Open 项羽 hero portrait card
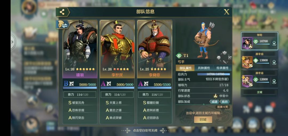 80,49
